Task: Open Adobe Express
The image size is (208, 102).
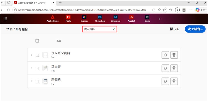Action: pos(84,19)
